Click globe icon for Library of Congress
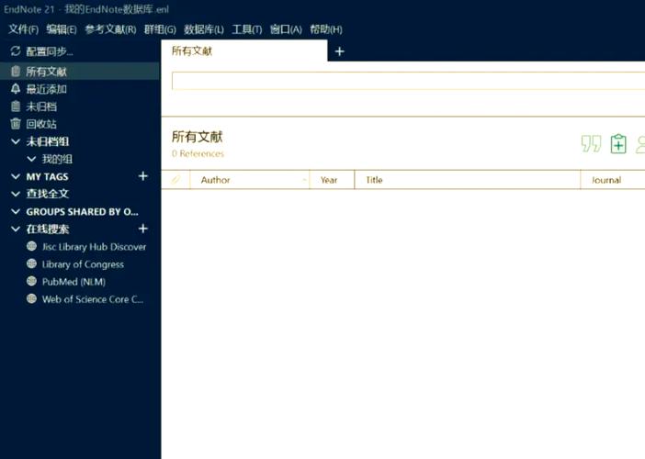This screenshot has width=645, height=459. pos(31,263)
